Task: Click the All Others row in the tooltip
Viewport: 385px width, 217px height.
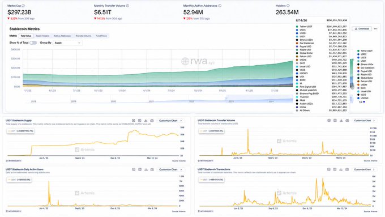Action: point(321,110)
